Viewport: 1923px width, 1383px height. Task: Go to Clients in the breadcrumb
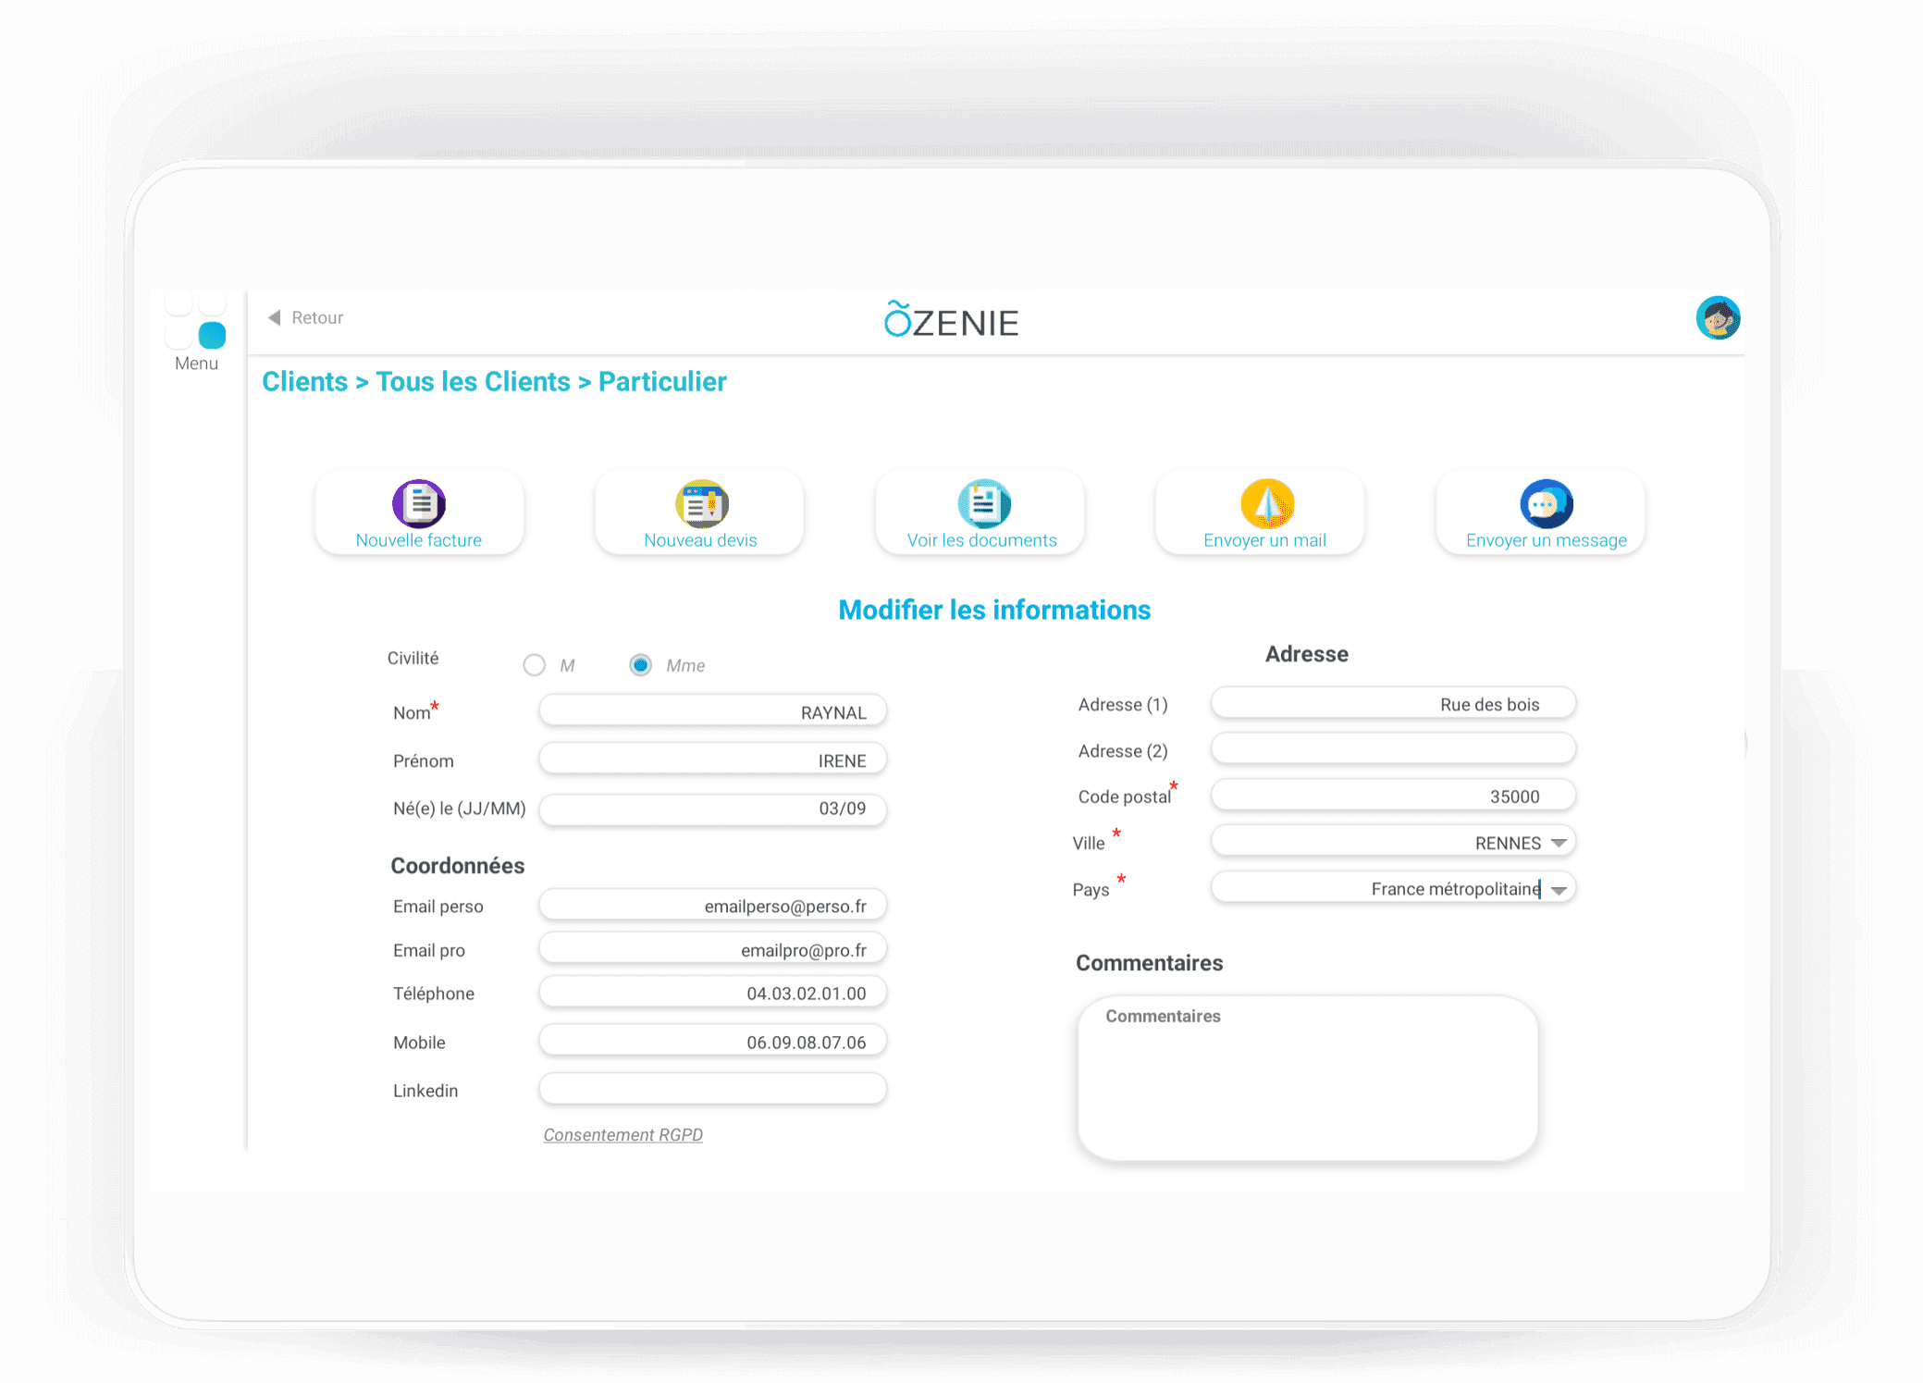click(304, 382)
